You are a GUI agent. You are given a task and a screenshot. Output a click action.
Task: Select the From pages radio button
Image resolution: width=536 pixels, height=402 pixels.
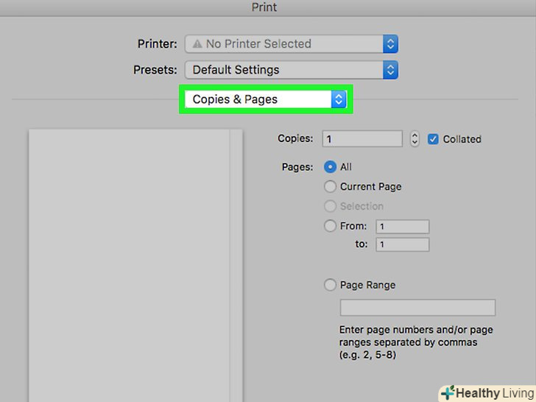tap(331, 226)
